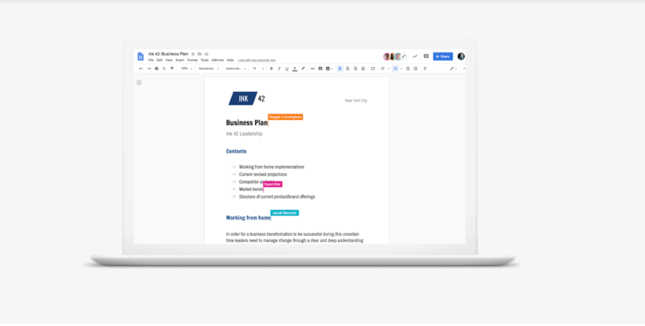
Task: Open the Format menu
Action: click(x=192, y=60)
